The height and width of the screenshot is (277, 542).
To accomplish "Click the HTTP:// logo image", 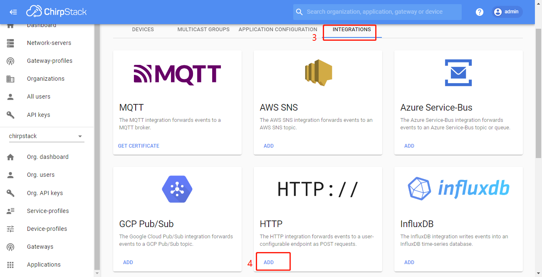I will [x=318, y=189].
